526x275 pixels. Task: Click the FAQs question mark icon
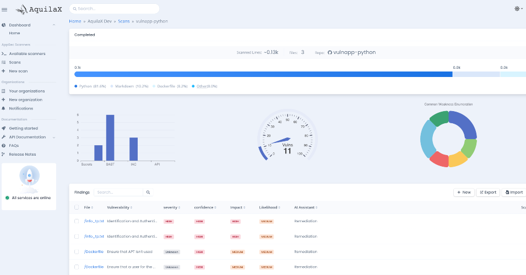click(x=4, y=146)
